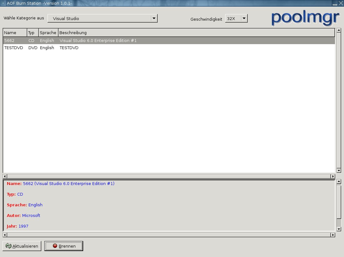Screen dimensions: 344x257
Task: Click scroll-up arrow of the list scrollbar
Action: coord(339,30)
